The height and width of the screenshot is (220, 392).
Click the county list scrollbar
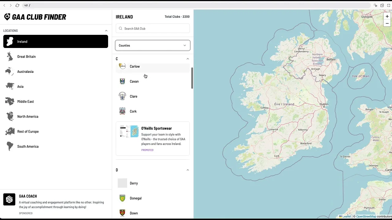pyautogui.click(x=192, y=78)
